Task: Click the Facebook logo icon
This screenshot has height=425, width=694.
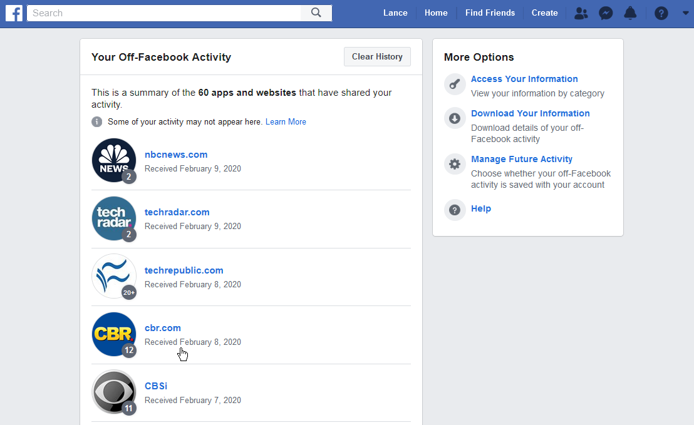Action: [x=14, y=13]
